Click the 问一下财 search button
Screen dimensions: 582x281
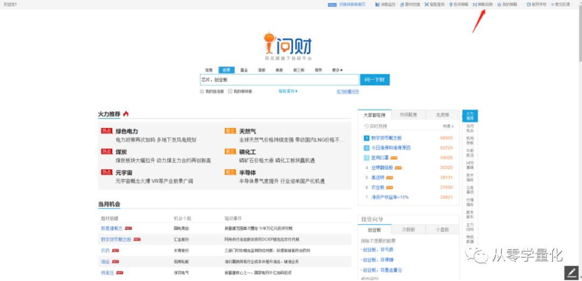375,80
